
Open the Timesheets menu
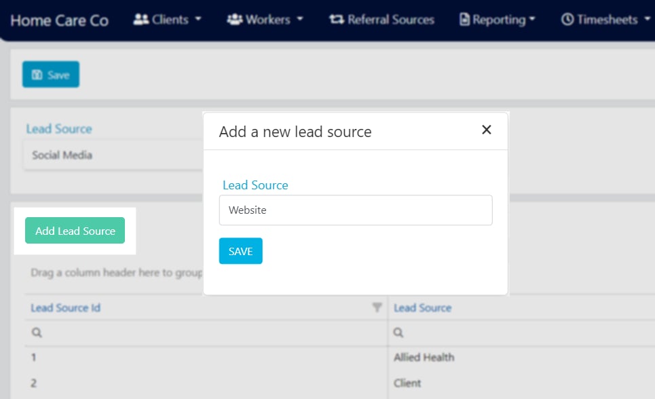(605, 20)
